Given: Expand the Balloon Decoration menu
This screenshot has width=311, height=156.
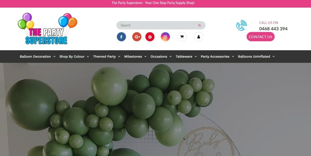Looking at the screenshot, I should tap(37, 57).
